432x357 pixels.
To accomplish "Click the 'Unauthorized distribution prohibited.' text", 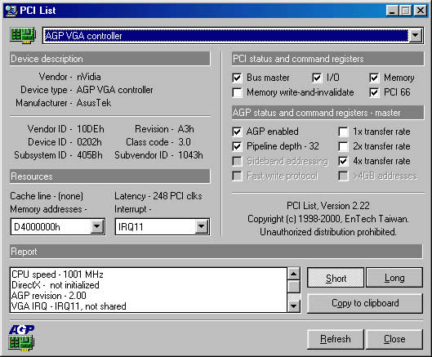I will click(327, 232).
